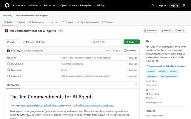Click the star icon next to 1 star
The height and width of the screenshot is (119, 191).
coord(147,90)
